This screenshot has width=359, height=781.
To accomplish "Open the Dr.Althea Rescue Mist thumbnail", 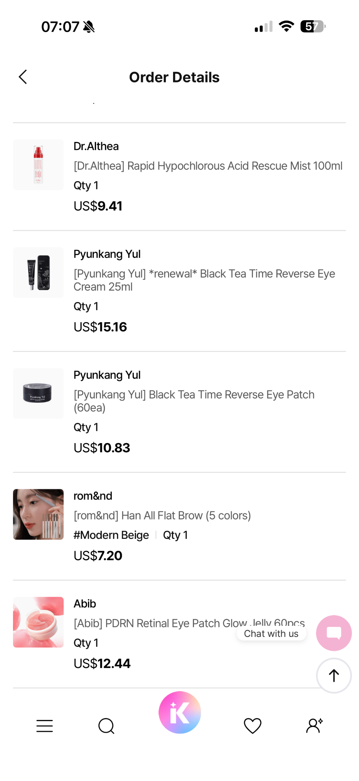I will [x=38, y=165].
